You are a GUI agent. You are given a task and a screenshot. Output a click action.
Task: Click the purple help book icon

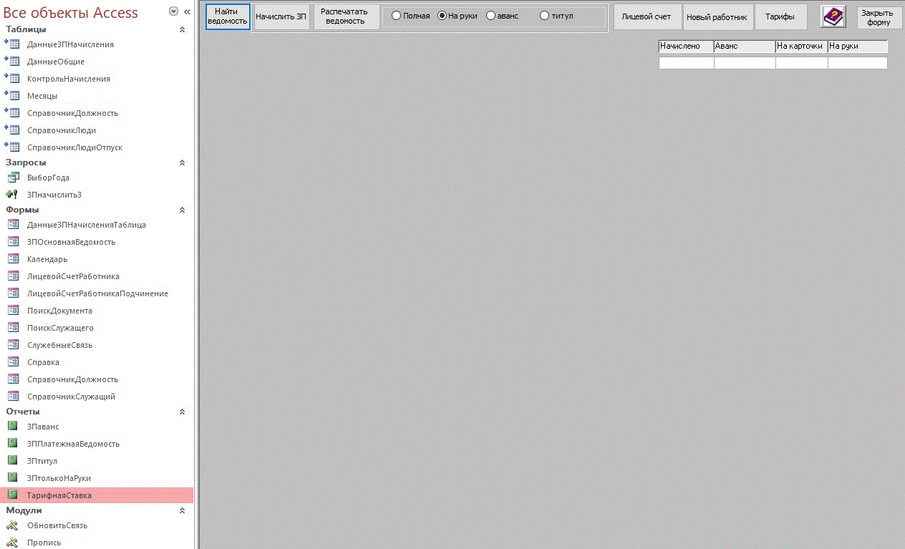point(833,16)
